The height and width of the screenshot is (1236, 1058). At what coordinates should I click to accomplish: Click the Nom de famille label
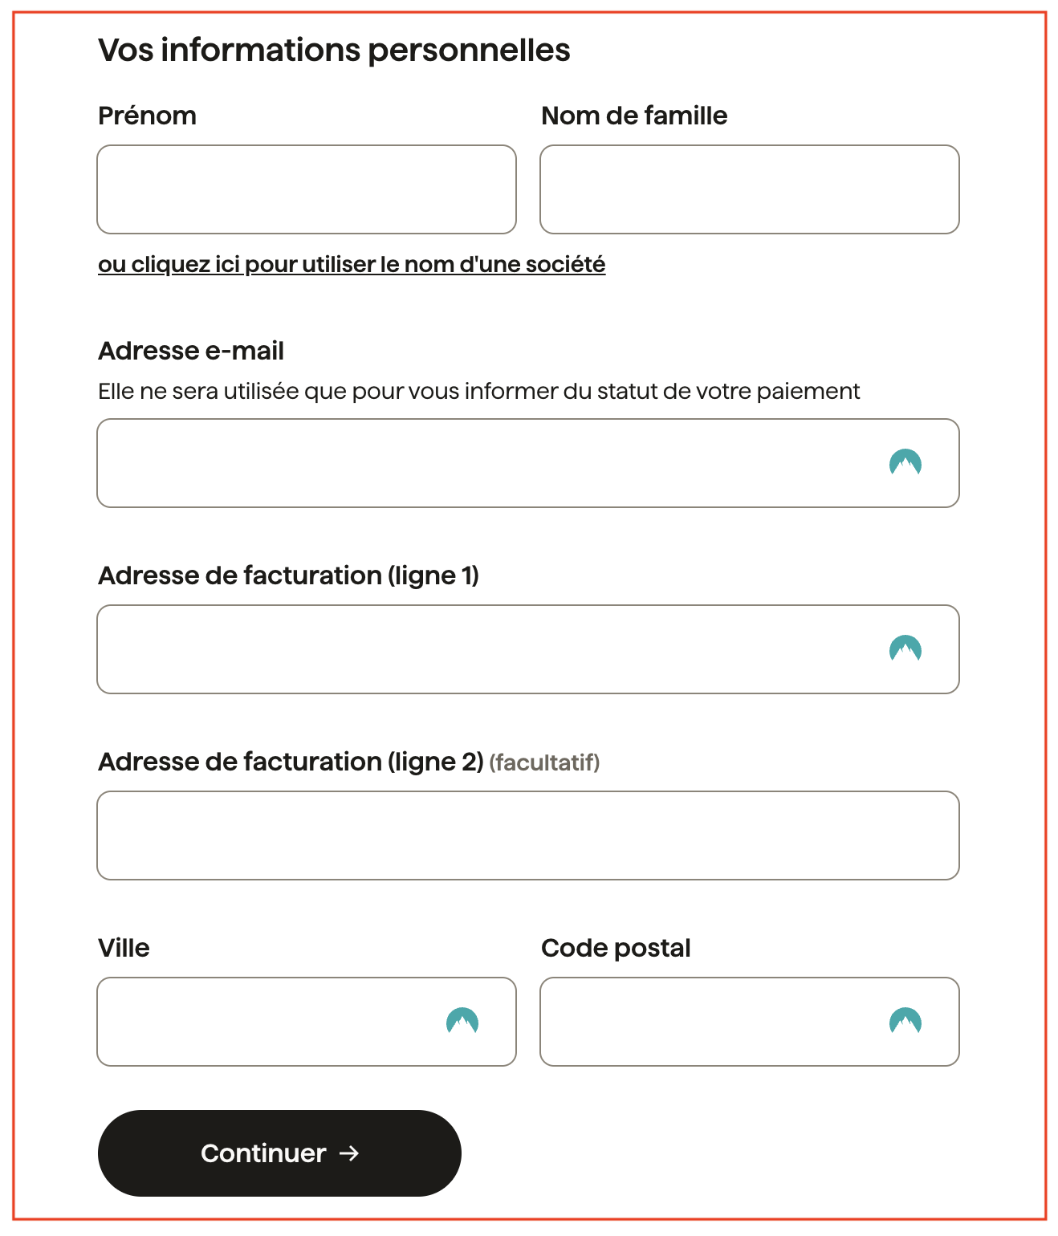tap(634, 116)
